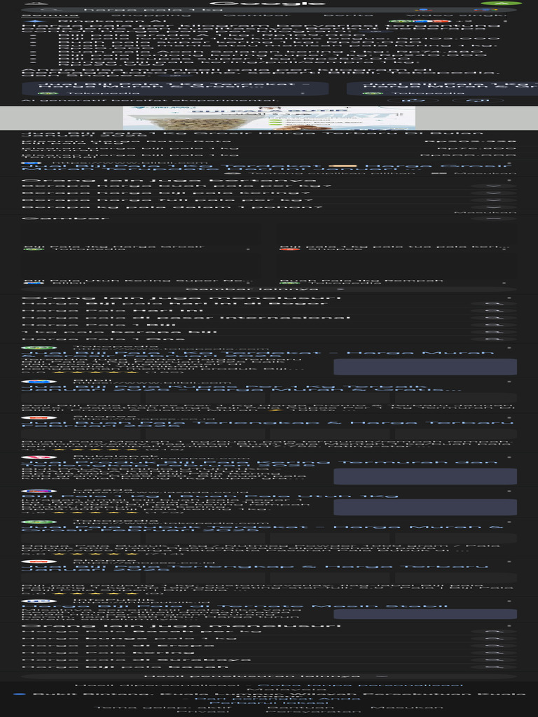Click 'Masukan' link under people also ask
The width and height of the screenshot is (538, 717).
[485, 212]
